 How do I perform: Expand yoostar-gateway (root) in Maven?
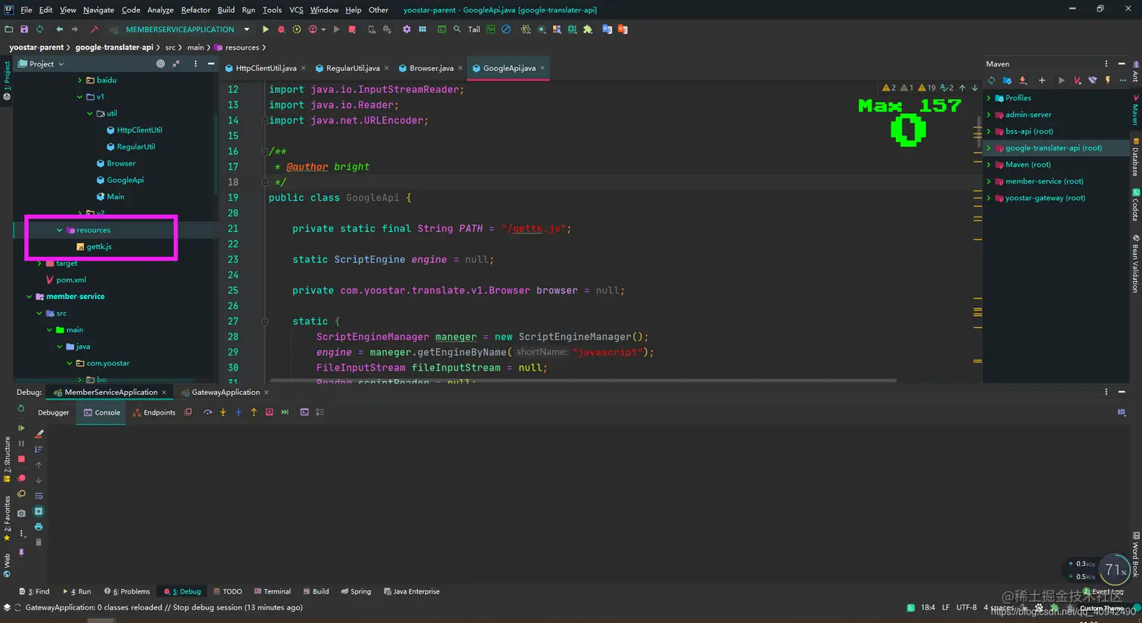pos(989,198)
